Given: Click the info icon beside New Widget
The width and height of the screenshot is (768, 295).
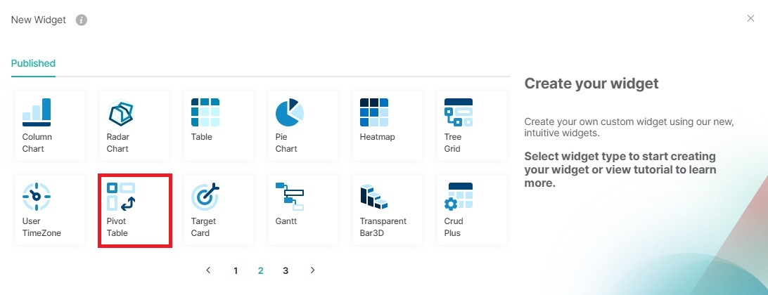Looking at the screenshot, I should [x=82, y=20].
